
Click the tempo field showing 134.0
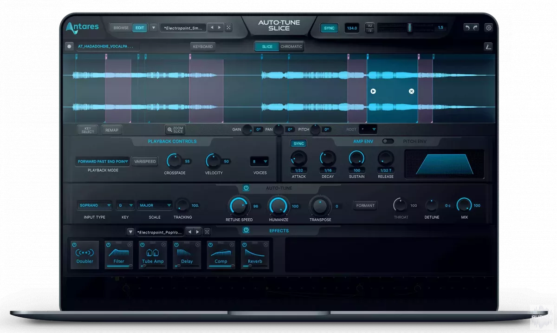coord(352,28)
